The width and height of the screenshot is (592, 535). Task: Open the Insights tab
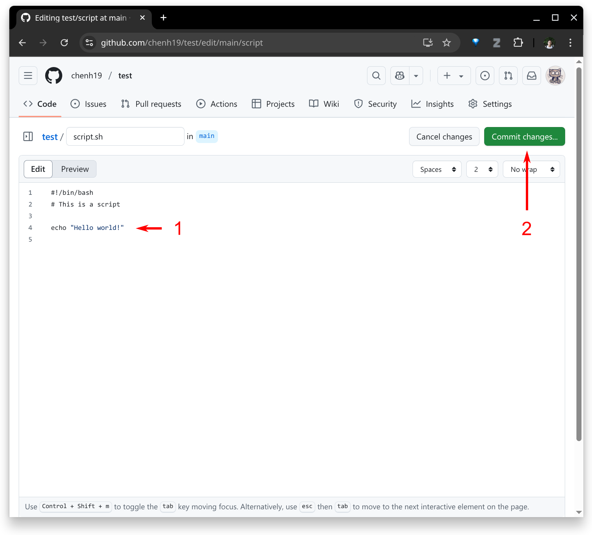click(432, 104)
